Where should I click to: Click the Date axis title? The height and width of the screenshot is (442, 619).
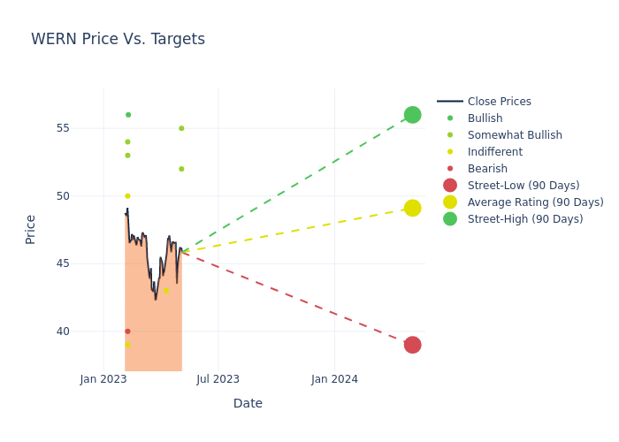click(x=248, y=404)
